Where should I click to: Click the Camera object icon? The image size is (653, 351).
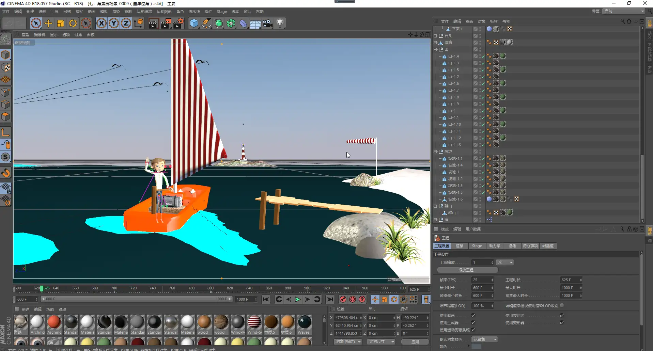pyautogui.click(x=268, y=23)
